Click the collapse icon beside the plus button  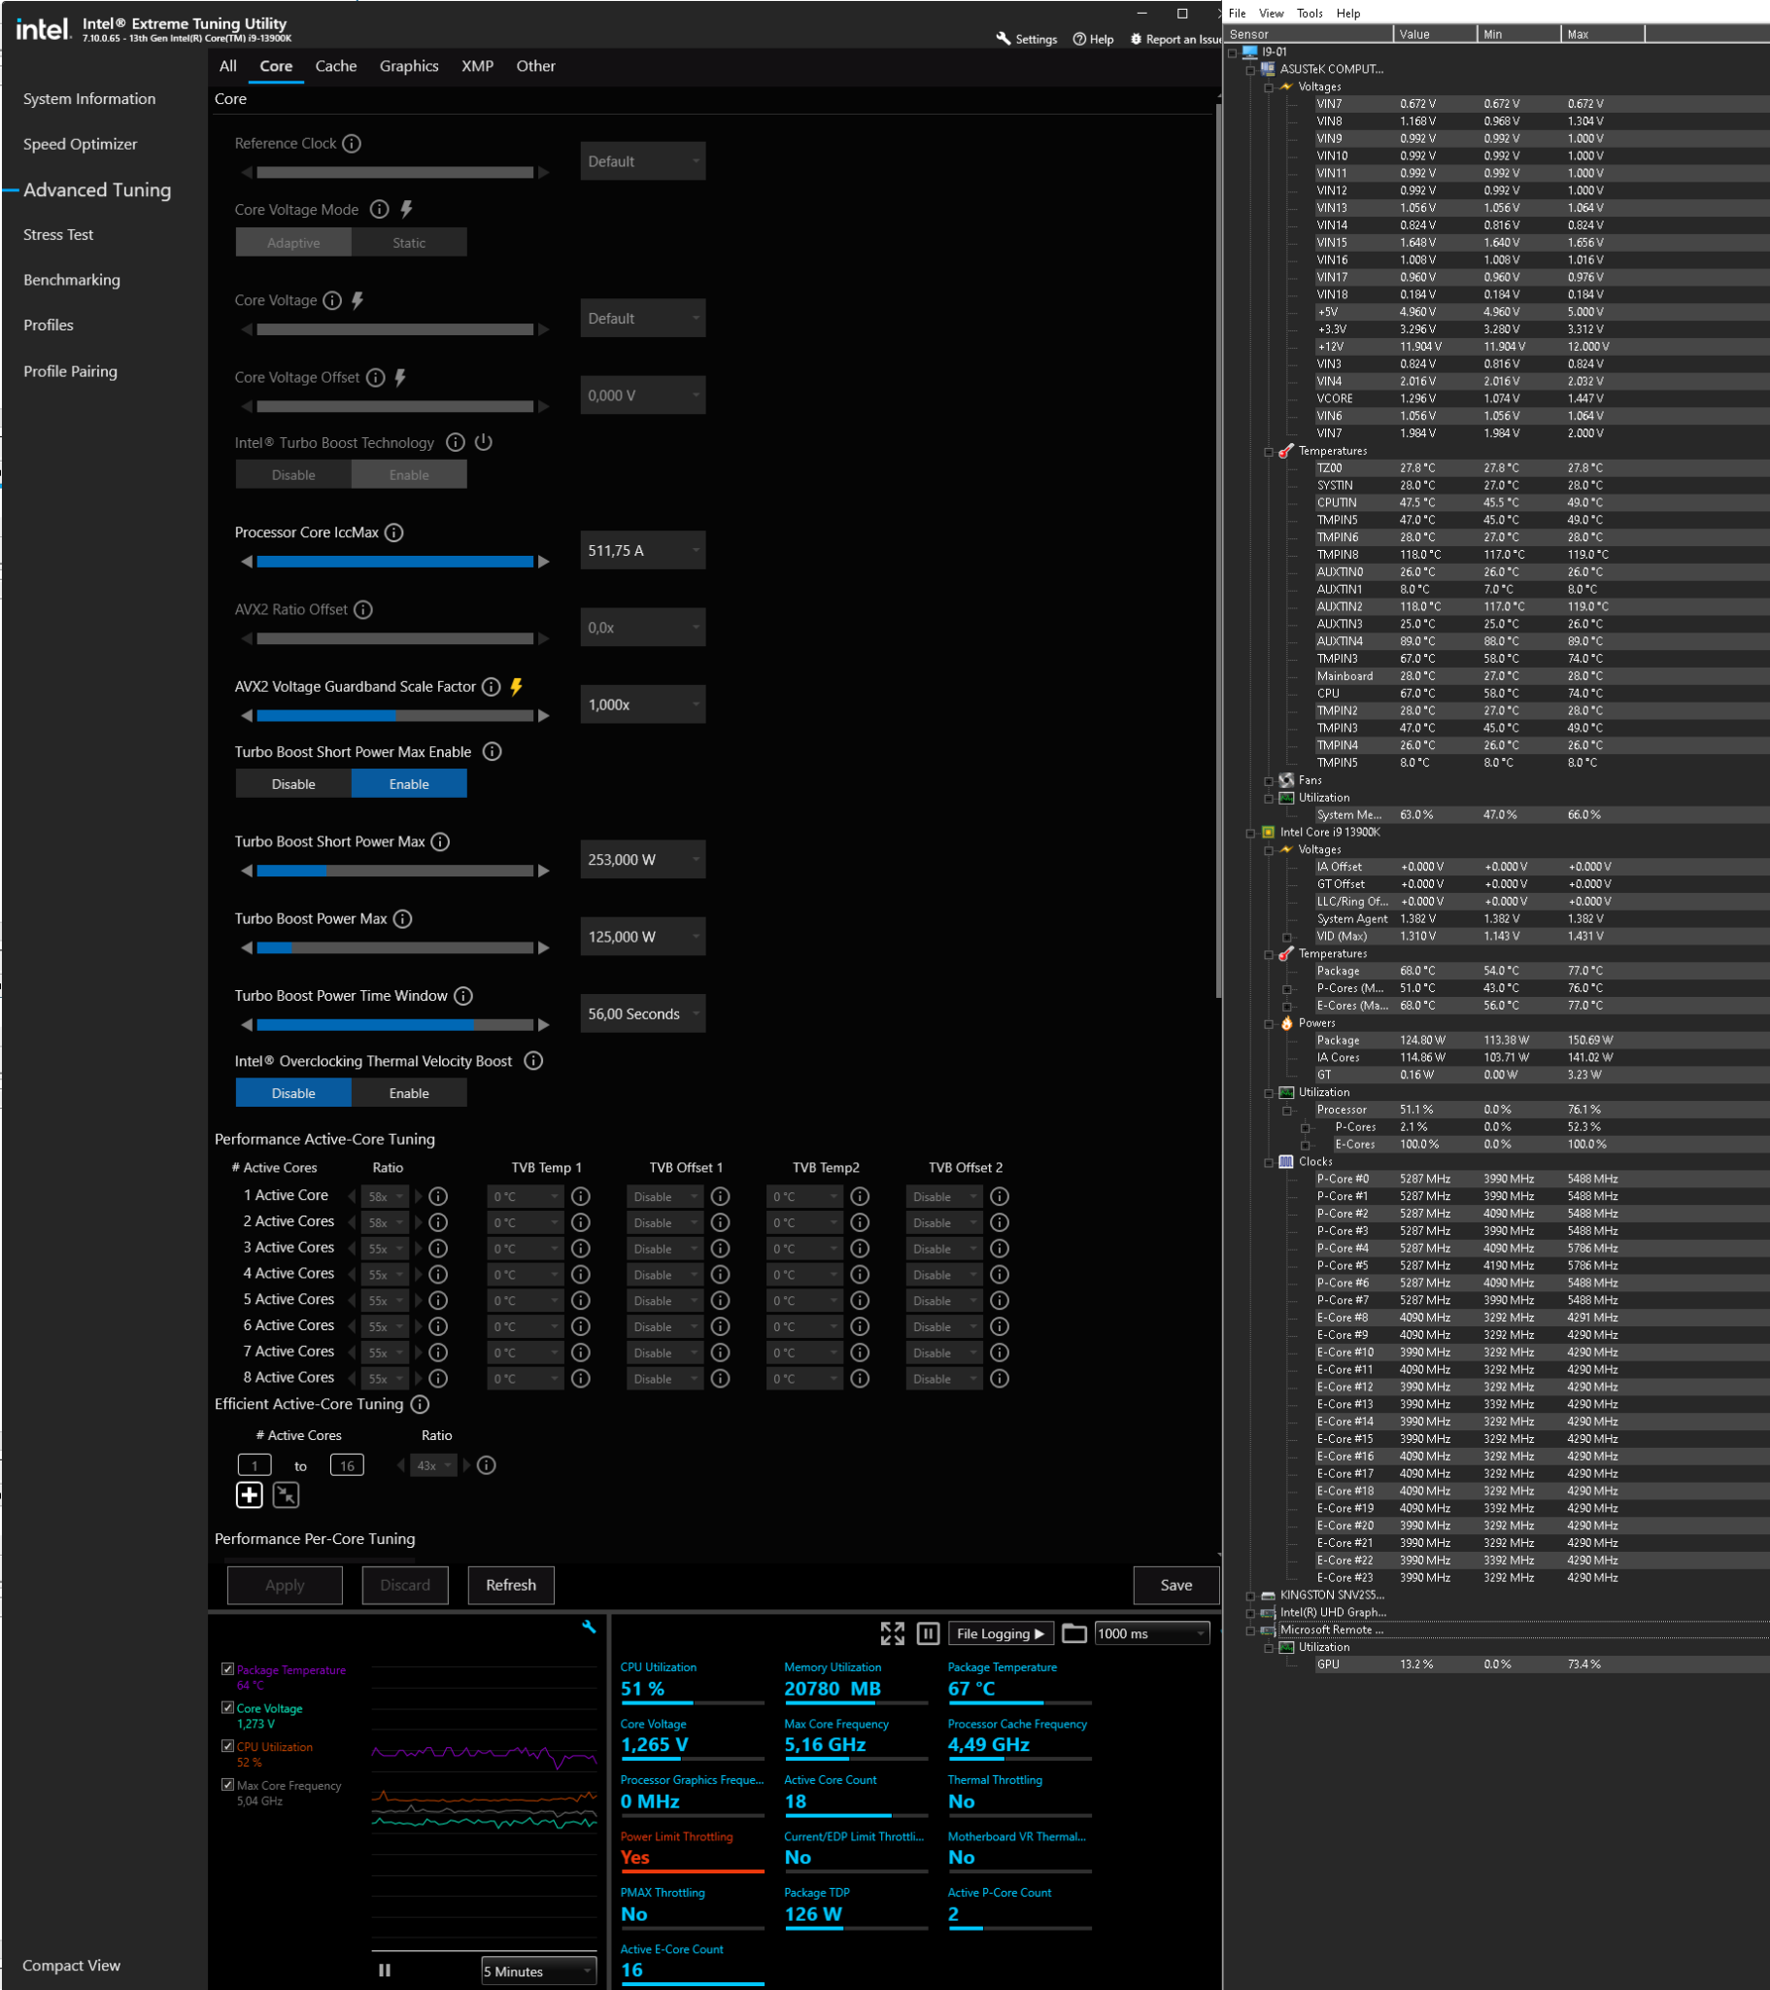pos(287,1495)
